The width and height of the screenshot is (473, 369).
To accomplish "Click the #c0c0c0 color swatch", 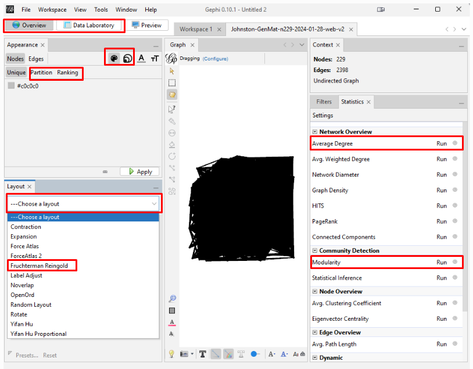I will (11, 85).
